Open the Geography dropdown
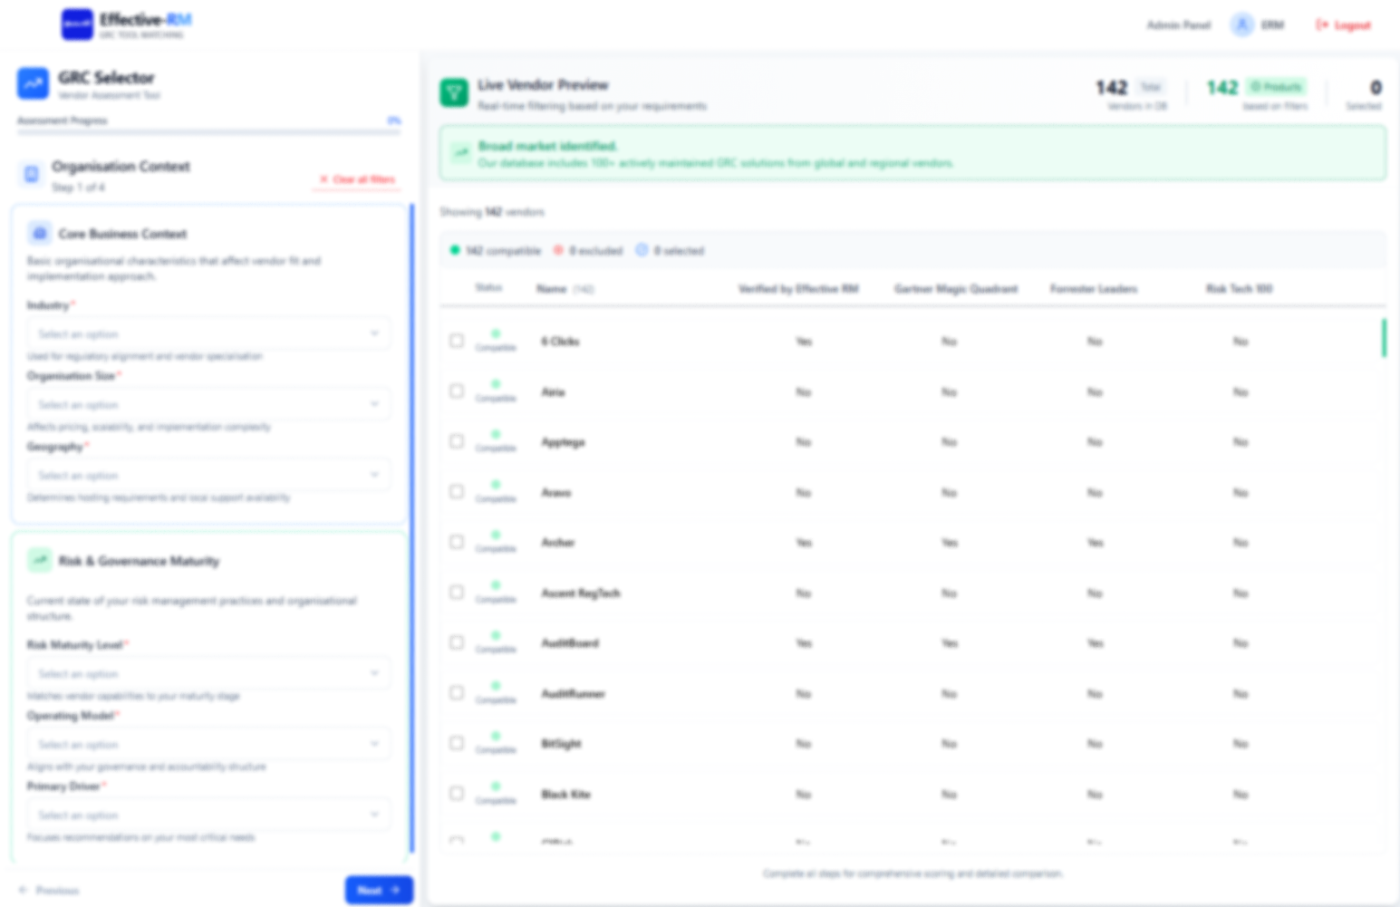Screen dimensions: 1400x907 [209, 475]
